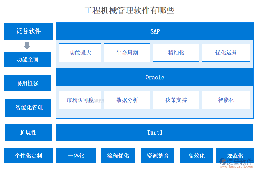Select the 生命周期 cell
Image resolution: width=256 pixels, height=171 pixels.
(x=127, y=53)
